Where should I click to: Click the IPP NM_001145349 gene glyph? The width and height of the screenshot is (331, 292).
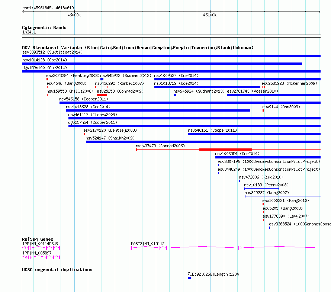[x=41, y=248]
